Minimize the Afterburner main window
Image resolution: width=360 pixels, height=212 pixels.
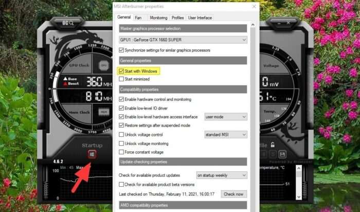coord(279,23)
